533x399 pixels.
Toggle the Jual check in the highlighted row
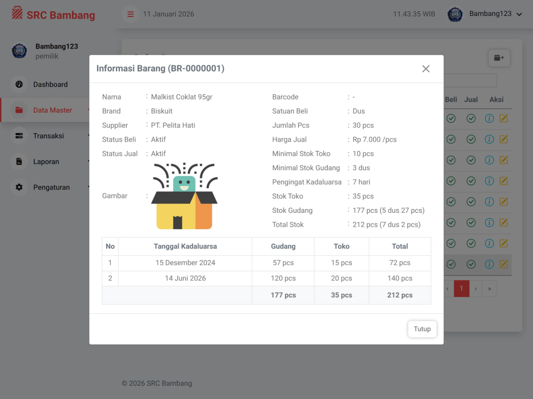click(x=471, y=264)
